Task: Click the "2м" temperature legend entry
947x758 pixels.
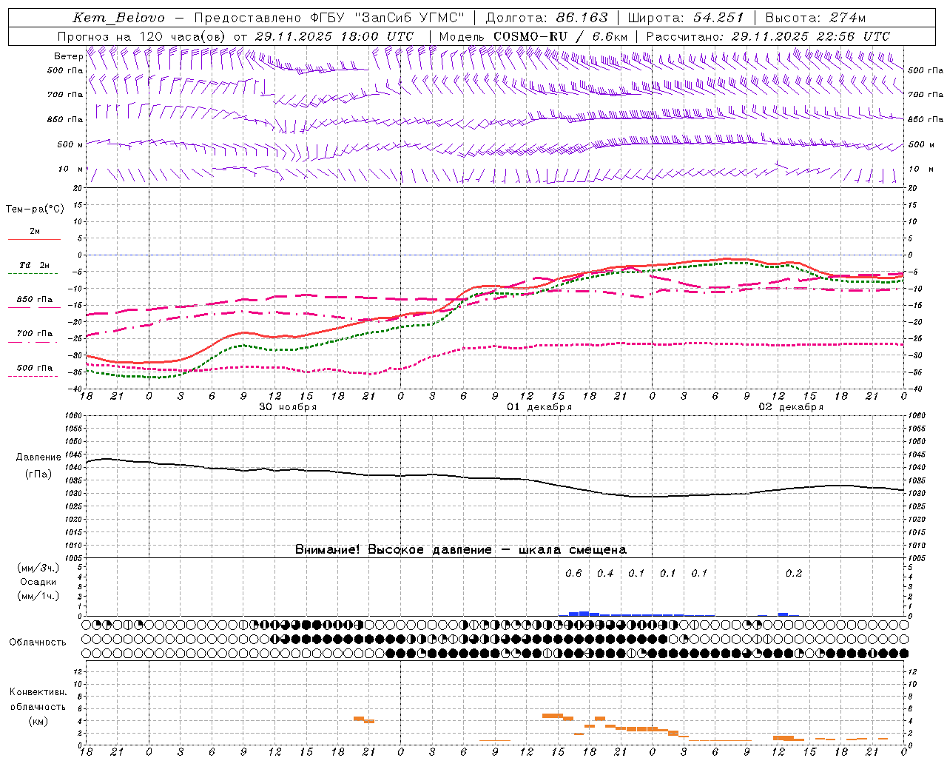Action: pyautogui.click(x=35, y=232)
